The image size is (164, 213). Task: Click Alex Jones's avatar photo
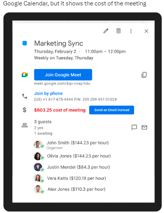(x=38, y=189)
